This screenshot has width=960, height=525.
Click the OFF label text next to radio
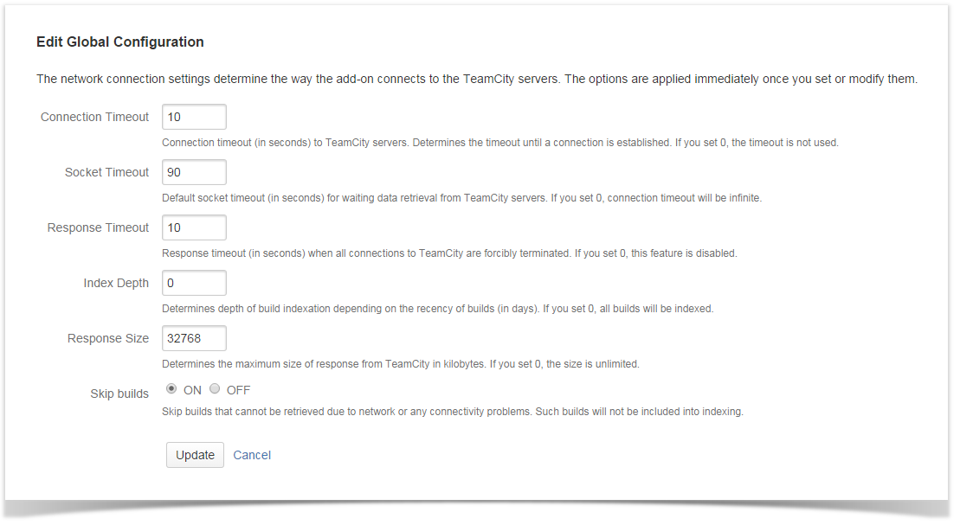tap(238, 390)
